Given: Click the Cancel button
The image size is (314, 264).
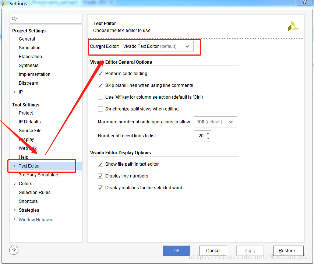Looking at the screenshot, I should tap(213, 251).
